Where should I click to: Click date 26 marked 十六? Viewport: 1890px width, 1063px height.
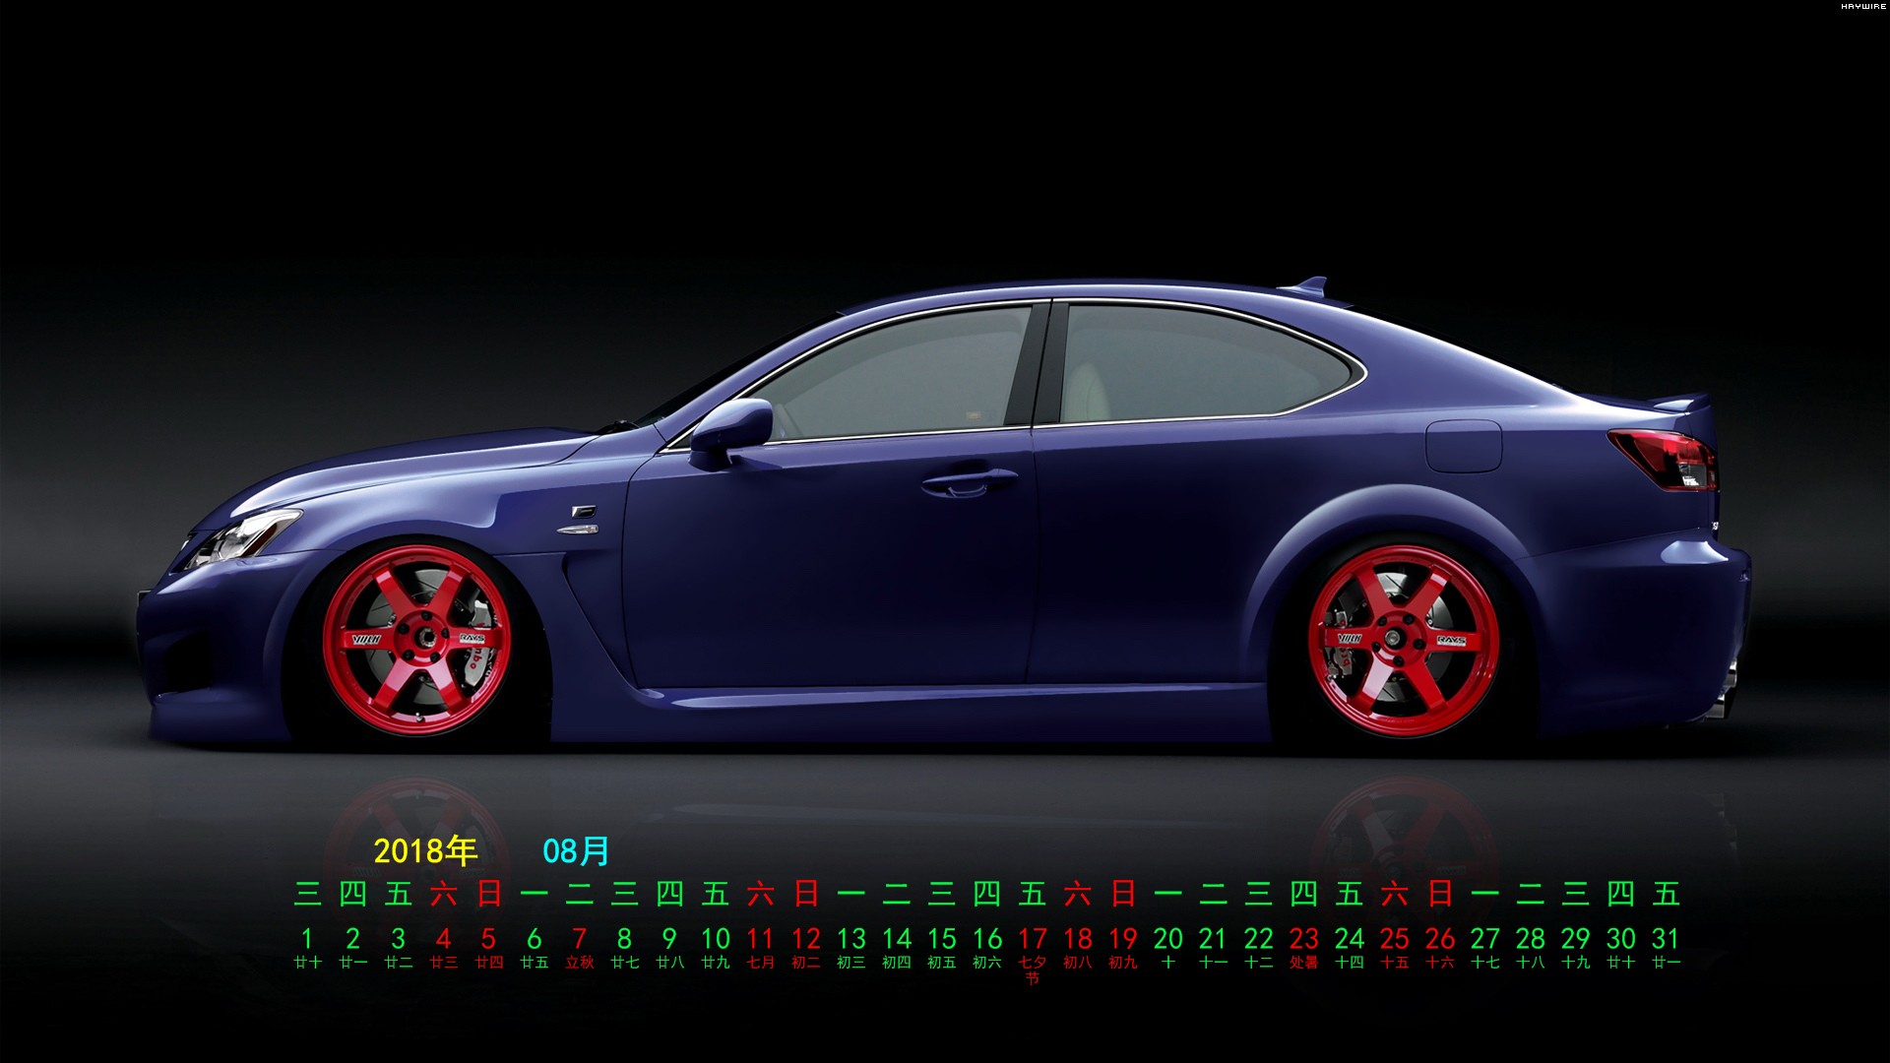tap(1439, 939)
